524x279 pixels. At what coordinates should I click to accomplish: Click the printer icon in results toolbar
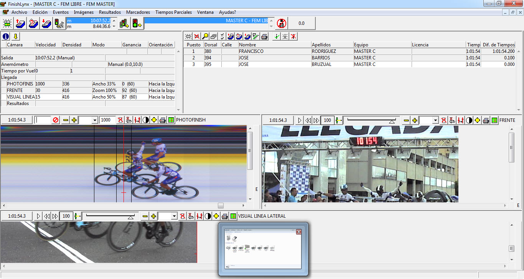(264, 36)
